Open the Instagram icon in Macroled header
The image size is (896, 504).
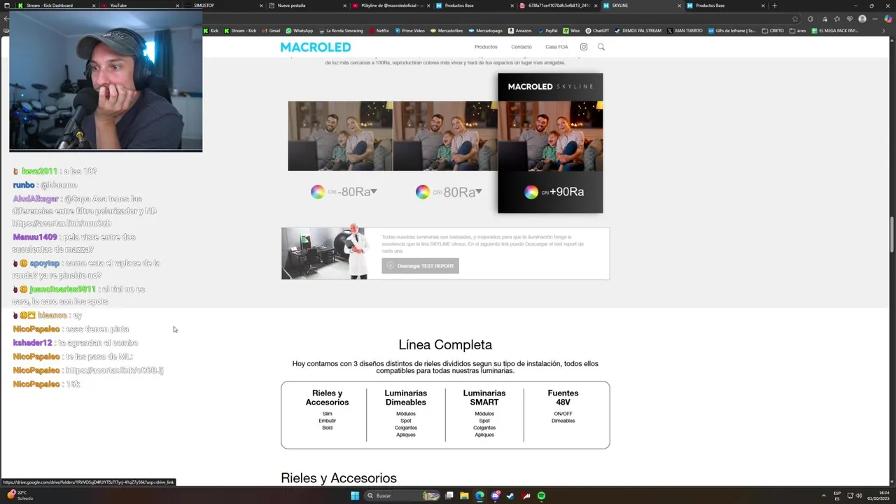(x=584, y=47)
